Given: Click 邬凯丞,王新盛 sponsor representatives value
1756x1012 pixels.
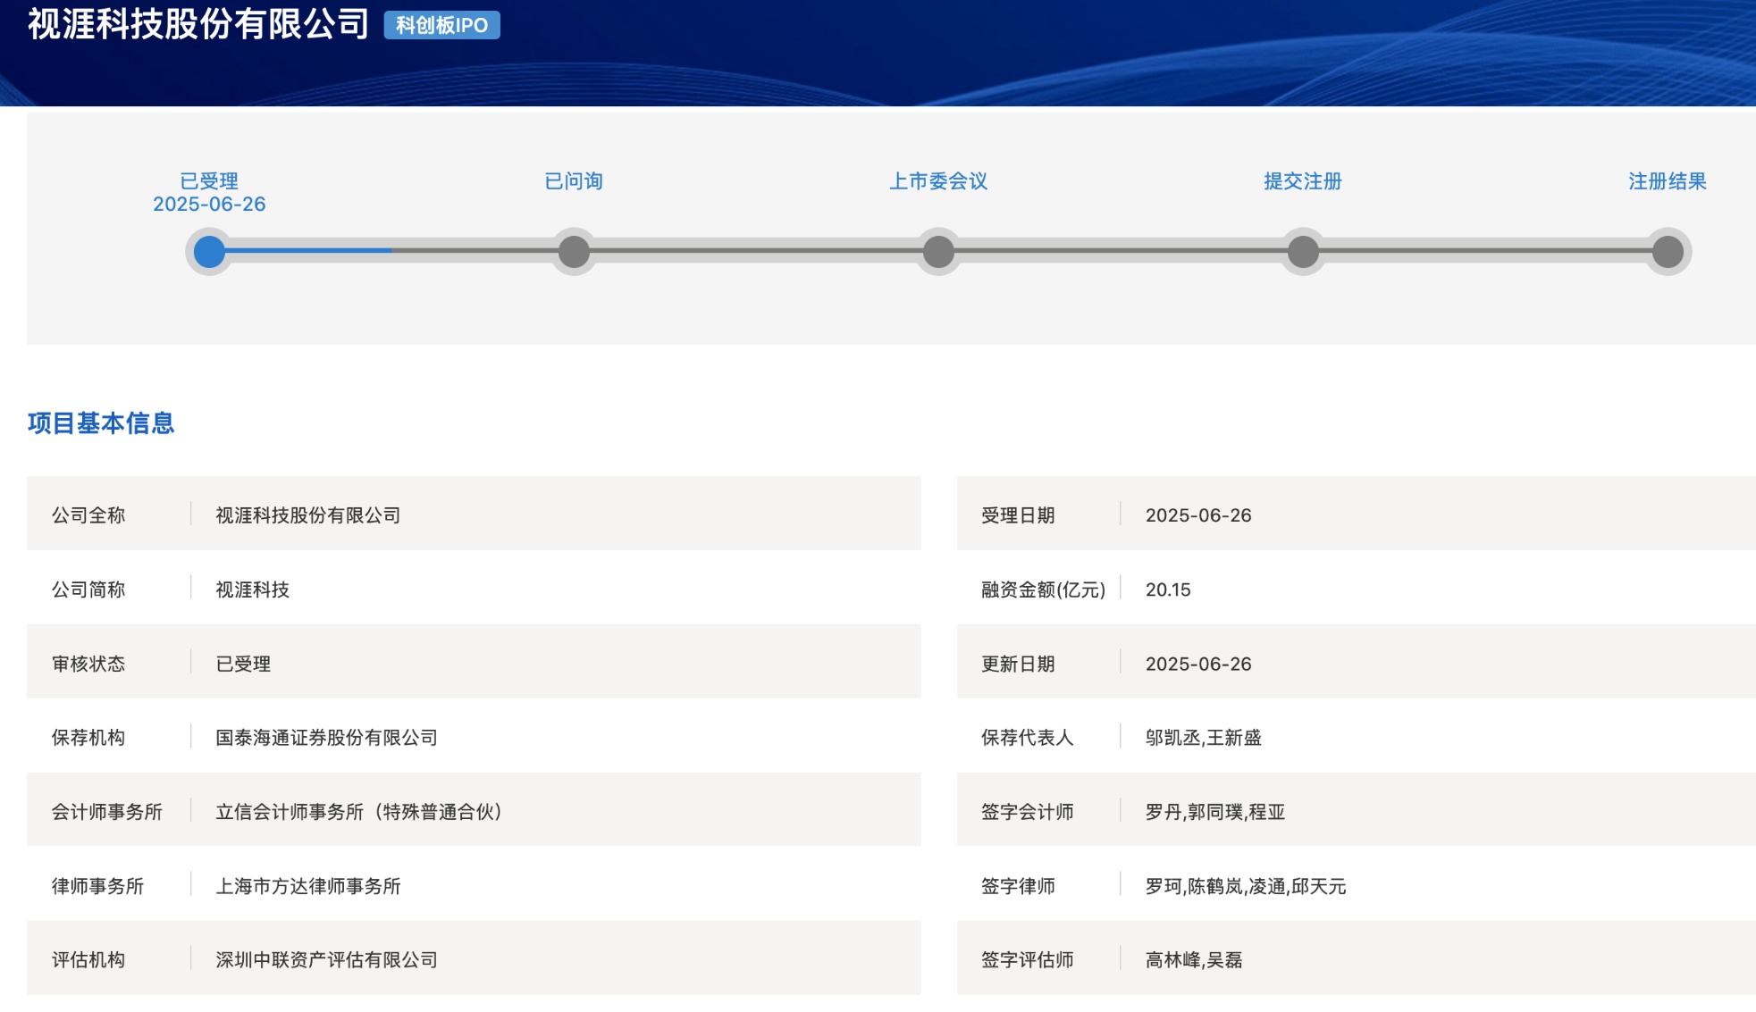Looking at the screenshot, I should [x=1204, y=738].
